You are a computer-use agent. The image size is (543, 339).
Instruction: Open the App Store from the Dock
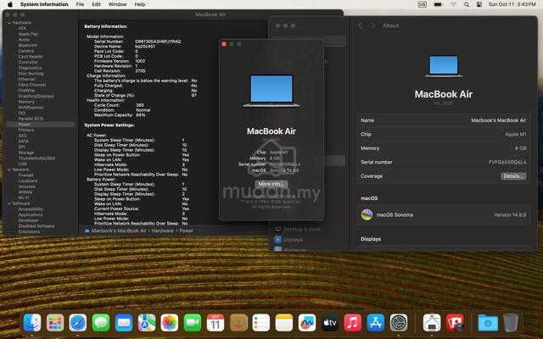pos(376,322)
